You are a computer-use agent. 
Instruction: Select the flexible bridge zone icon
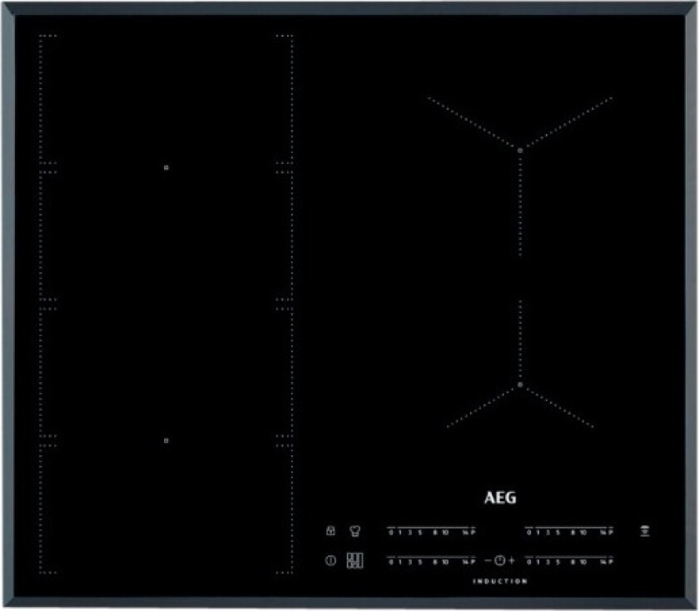pos(354,560)
